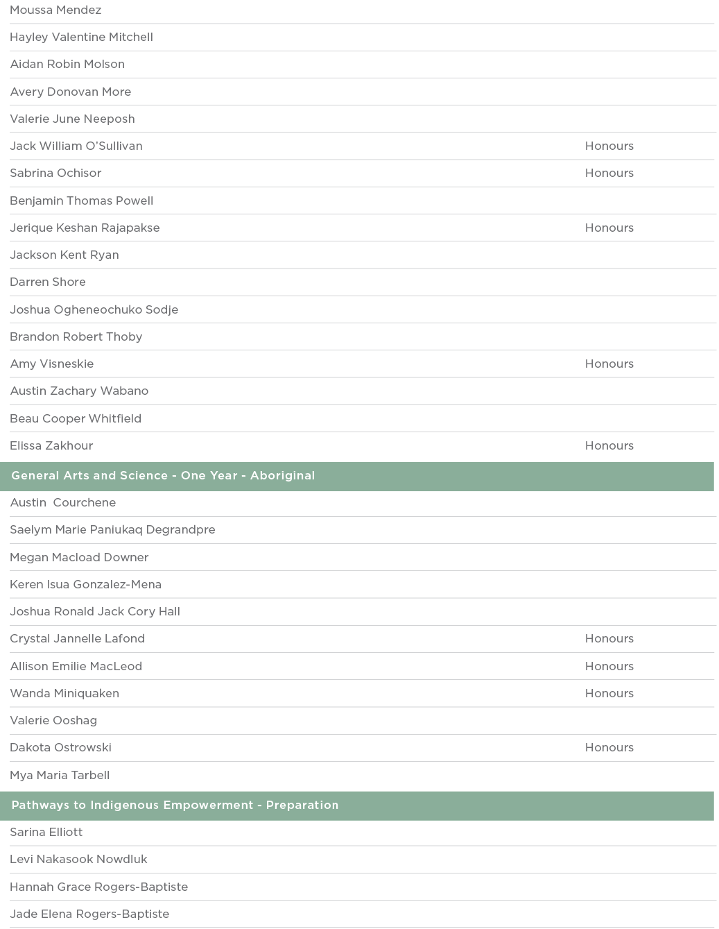Click Honours beside Allison Emilie MacLeod
Viewport: 719px width, 929px height.
click(x=609, y=667)
